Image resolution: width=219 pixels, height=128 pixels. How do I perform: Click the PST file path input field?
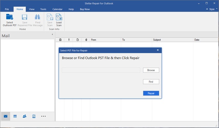(101, 70)
